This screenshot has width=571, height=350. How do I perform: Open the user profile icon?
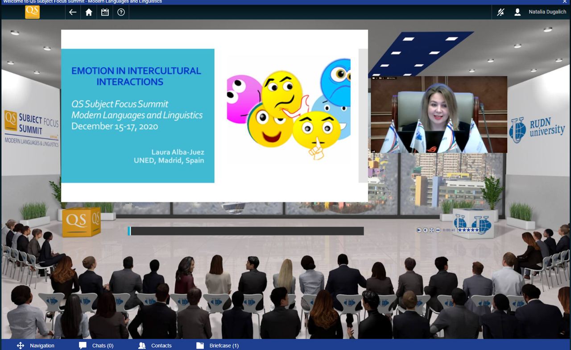[x=517, y=12]
